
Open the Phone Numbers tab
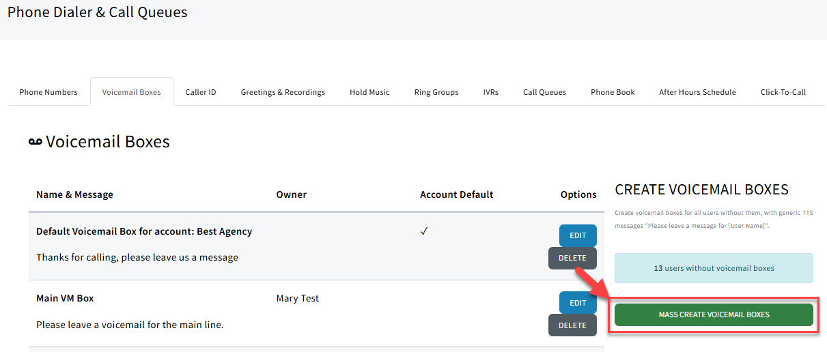(x=48, y=92)
